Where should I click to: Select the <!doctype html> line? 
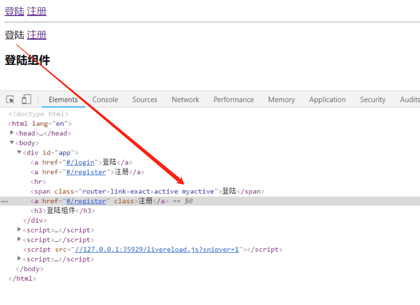(x=38, y=114)
